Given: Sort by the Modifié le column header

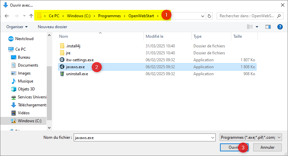Looking at the screenshot, I should (155, 36).
